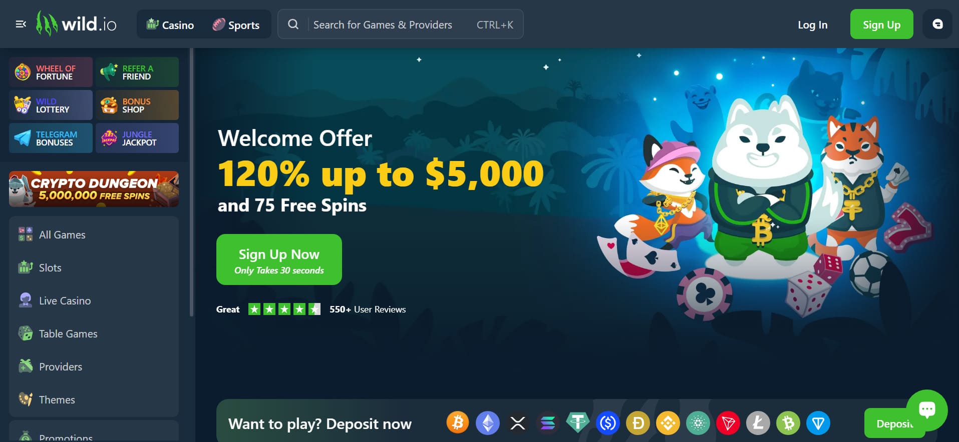Viewport: 959px width, 442px height.
Task: Click the Sign Up Now button
Action: (279, 259)
